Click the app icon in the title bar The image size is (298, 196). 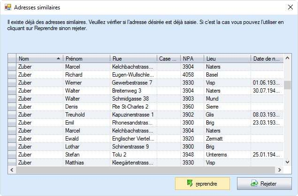coord(8,8)
